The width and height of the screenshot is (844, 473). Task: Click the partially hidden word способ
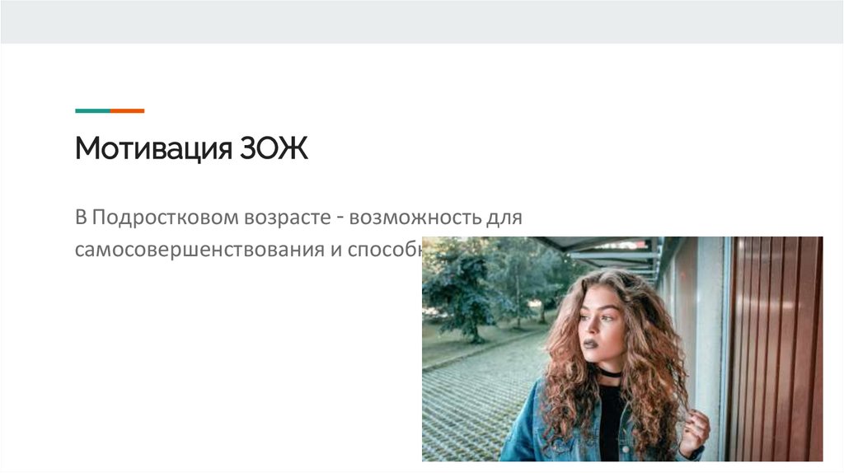coord(384,250)
